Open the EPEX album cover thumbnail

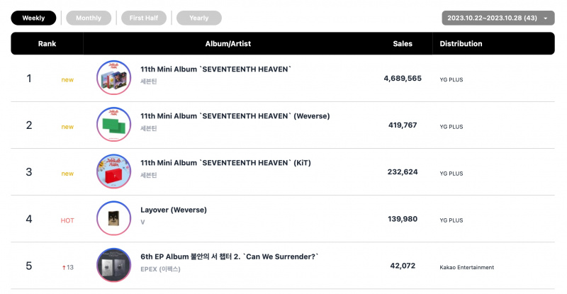[113, 265]
